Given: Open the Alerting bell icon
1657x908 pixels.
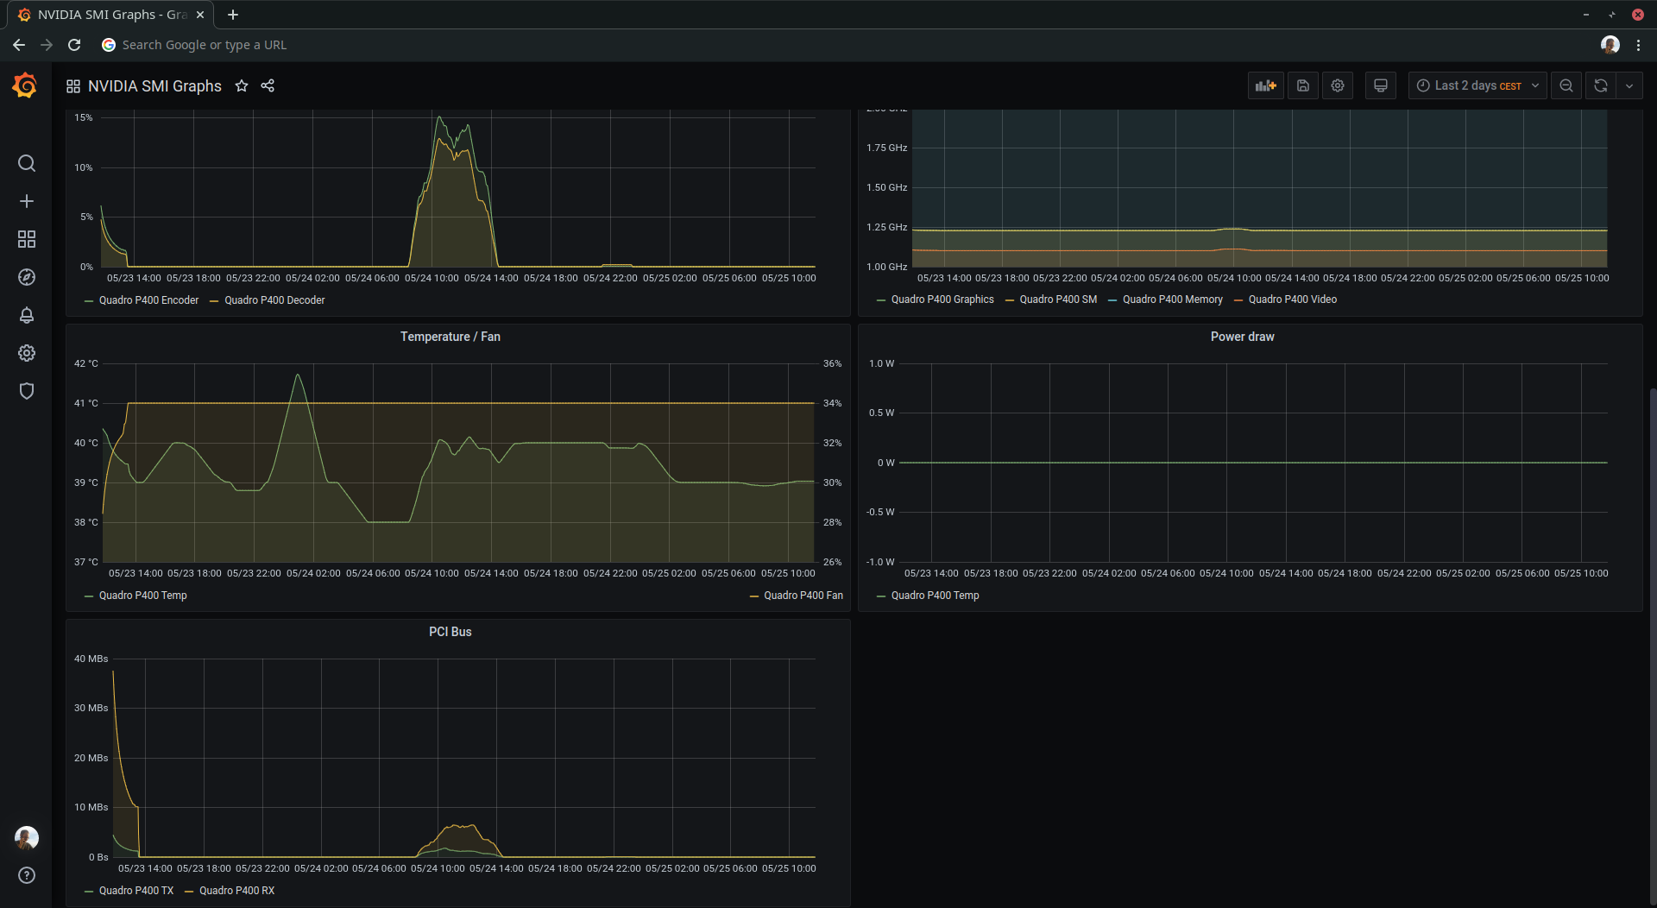Looking at the screenshot, I should (27, 315).
